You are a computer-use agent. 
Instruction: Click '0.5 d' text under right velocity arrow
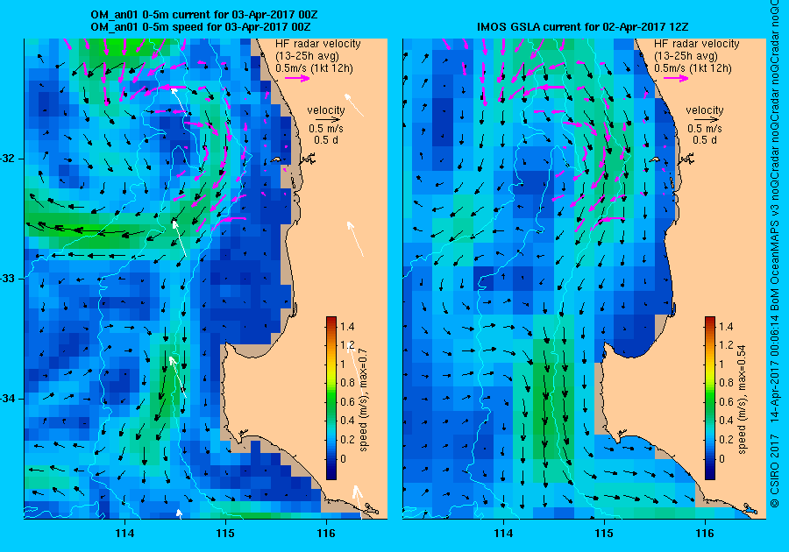click(x=705, y=140)
